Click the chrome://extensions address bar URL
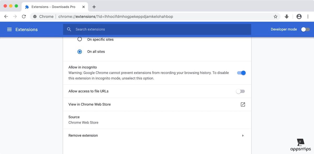 [115, 16]
